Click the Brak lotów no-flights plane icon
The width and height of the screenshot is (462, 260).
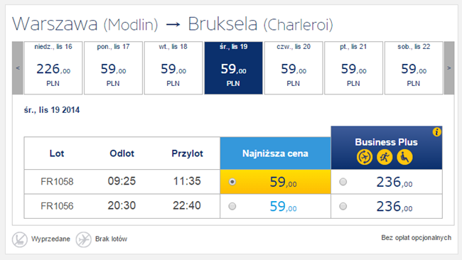tap(83, 239)
